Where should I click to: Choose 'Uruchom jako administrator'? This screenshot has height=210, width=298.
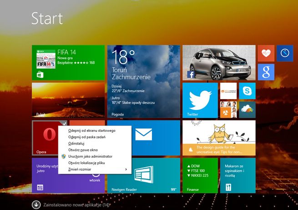coord(95,156)
